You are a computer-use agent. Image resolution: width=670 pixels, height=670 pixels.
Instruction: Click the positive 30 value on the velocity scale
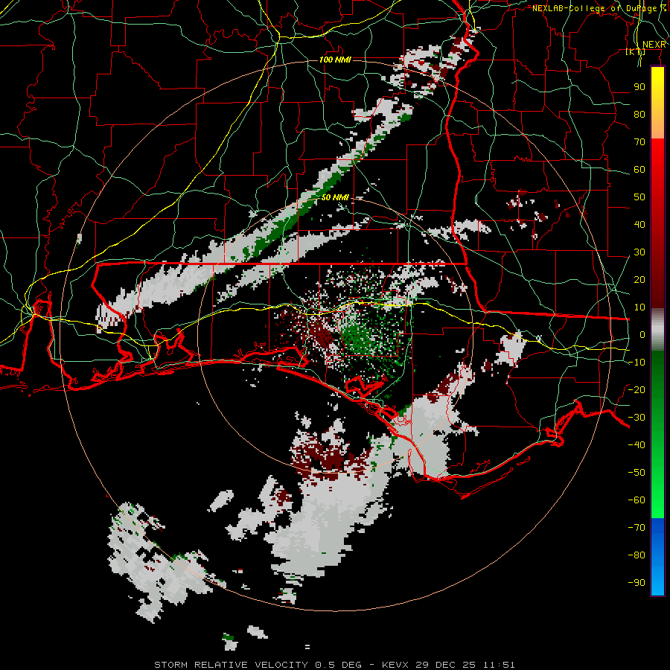(x=639, y=252)
